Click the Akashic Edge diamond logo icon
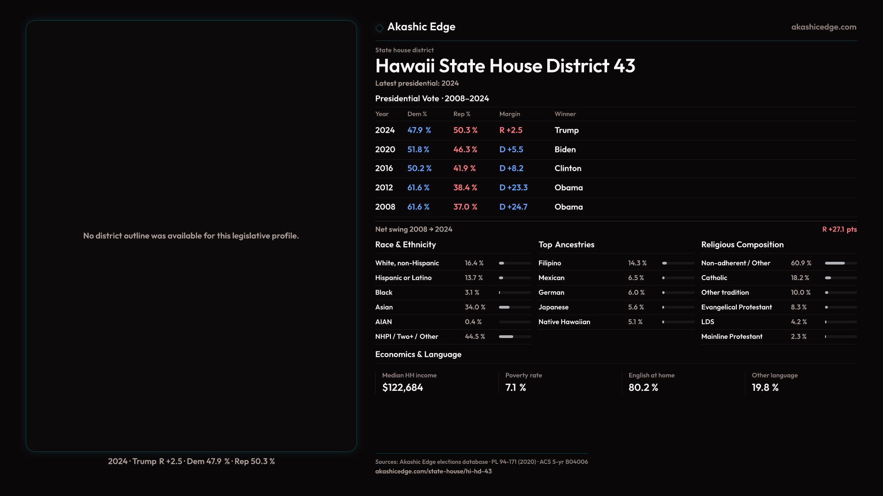This screenshot has width=883, height=496. click(379, 28)
